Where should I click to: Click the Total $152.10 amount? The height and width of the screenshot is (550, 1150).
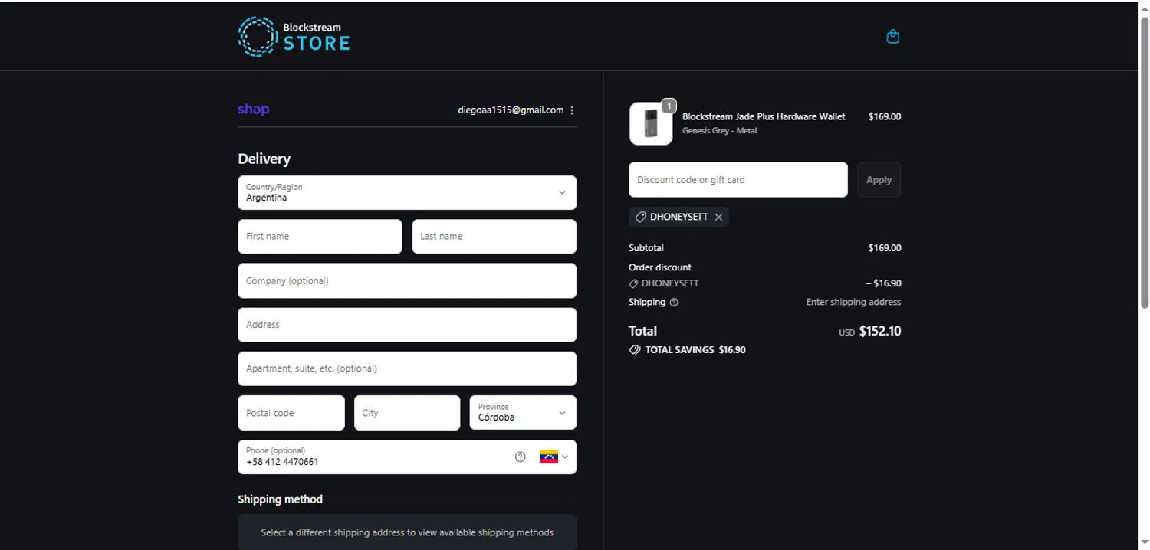click(880, 332)
